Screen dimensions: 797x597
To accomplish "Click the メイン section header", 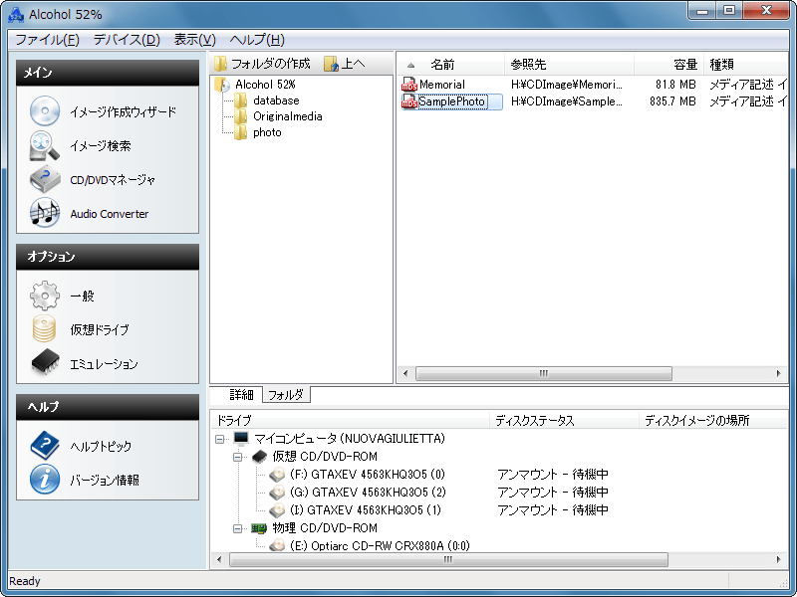I will (108, 73).
